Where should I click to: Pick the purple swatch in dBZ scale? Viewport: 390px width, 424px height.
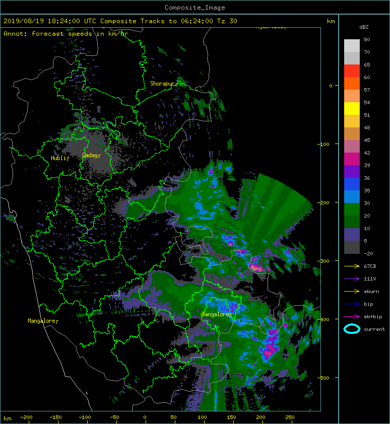pos(352,172)
